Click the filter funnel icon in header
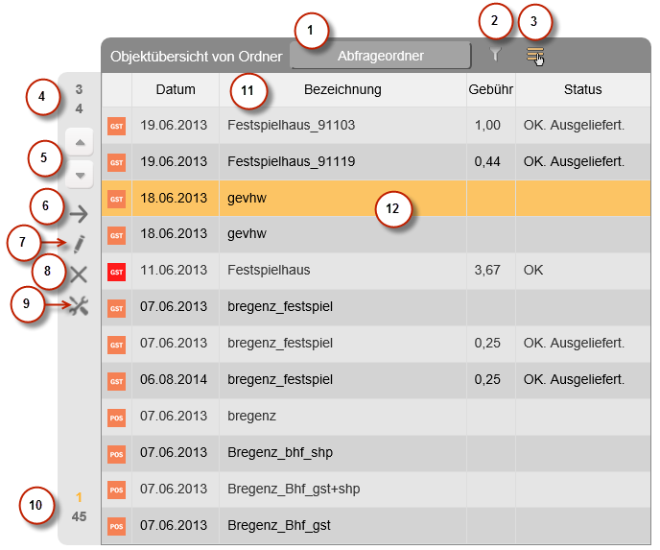The height and width of the screenshot is (550, 660). [495, 56]
